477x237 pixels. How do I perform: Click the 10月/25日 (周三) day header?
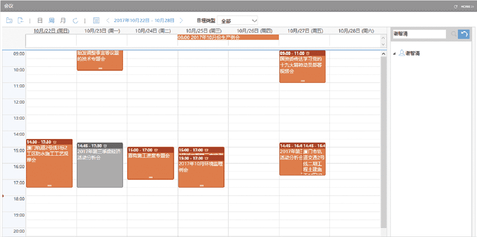(204, 31)
